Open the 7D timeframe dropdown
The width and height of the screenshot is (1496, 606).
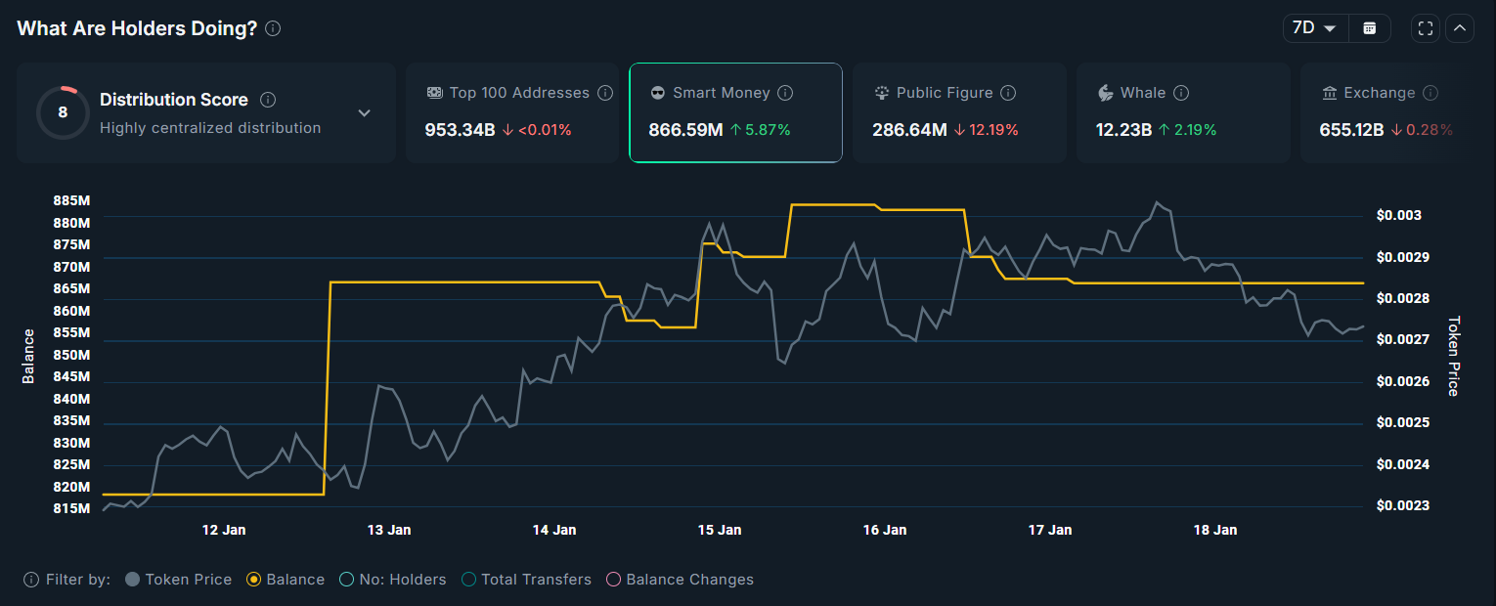[1313, 27]
